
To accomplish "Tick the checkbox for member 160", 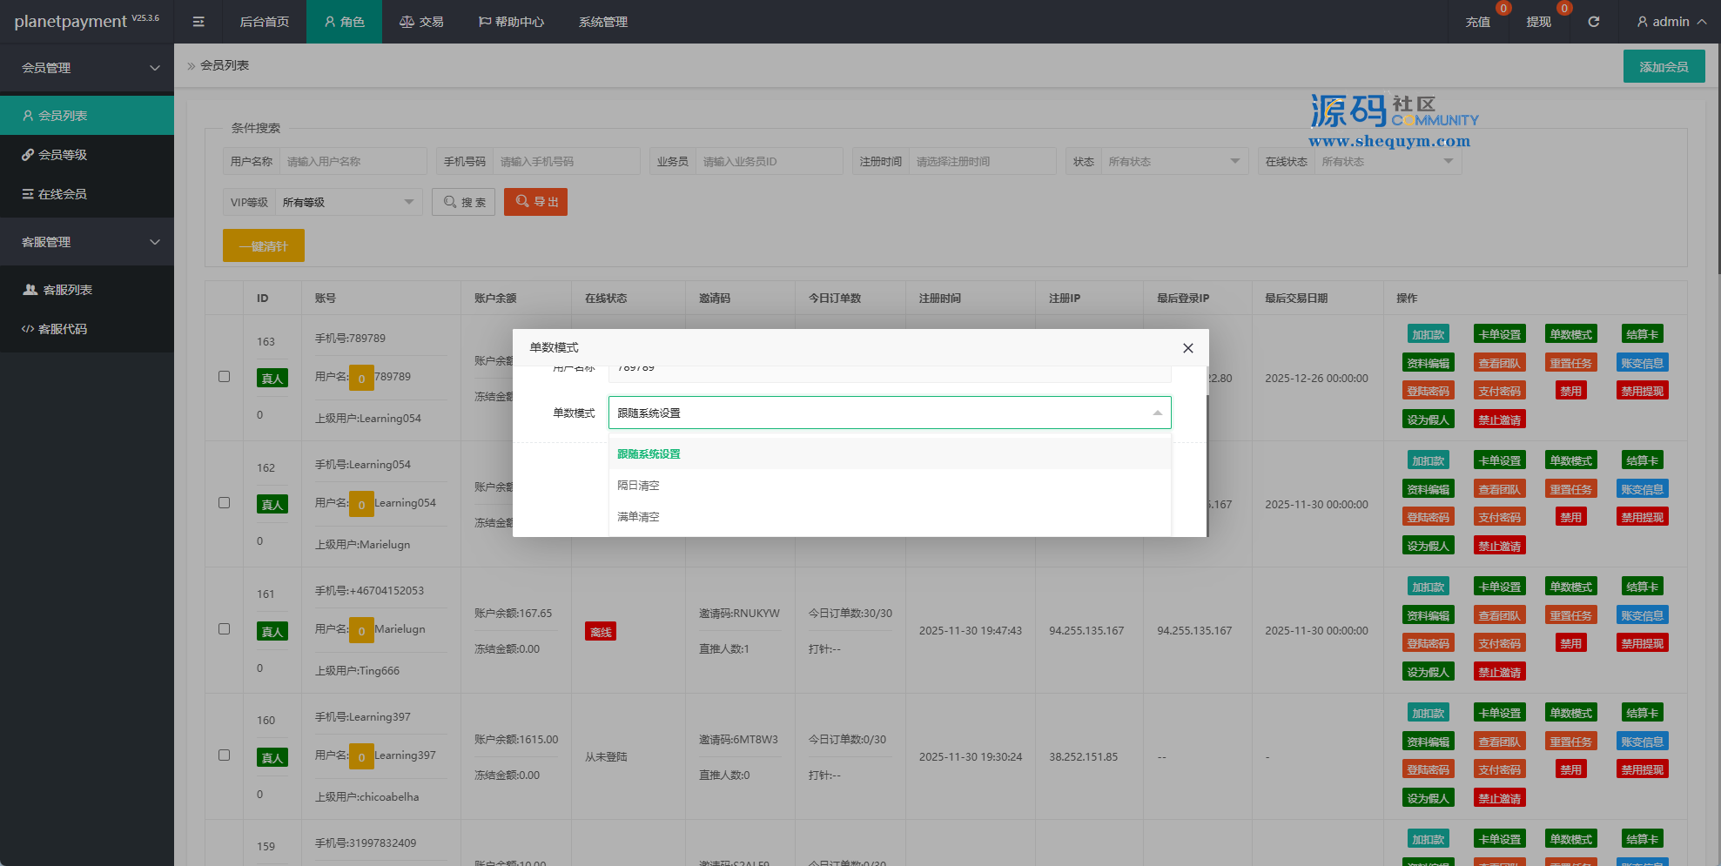I will point(224,755).
